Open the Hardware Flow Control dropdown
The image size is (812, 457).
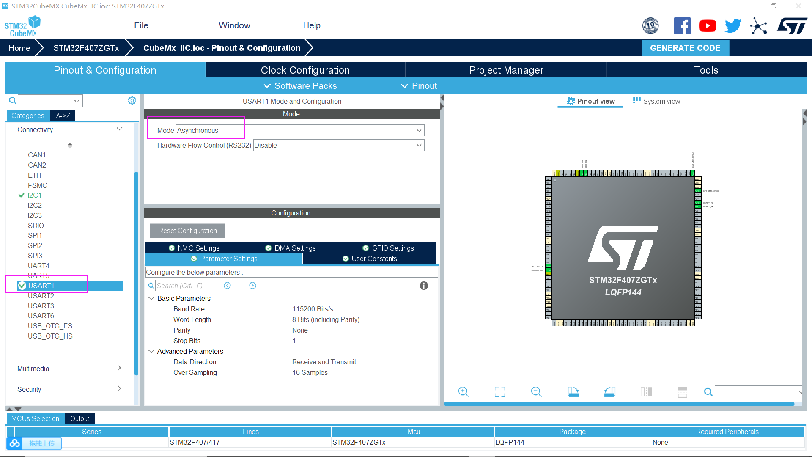[418, 145]
